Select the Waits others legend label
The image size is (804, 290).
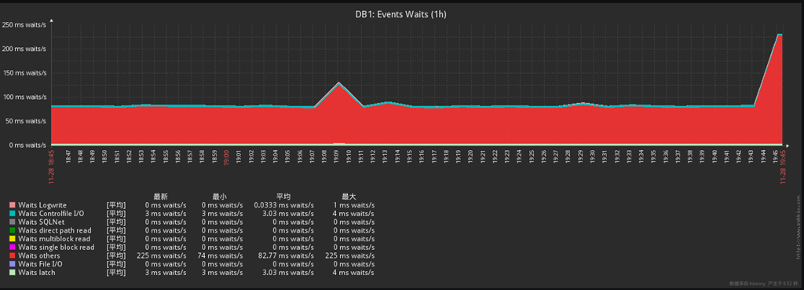pos(39,255)
